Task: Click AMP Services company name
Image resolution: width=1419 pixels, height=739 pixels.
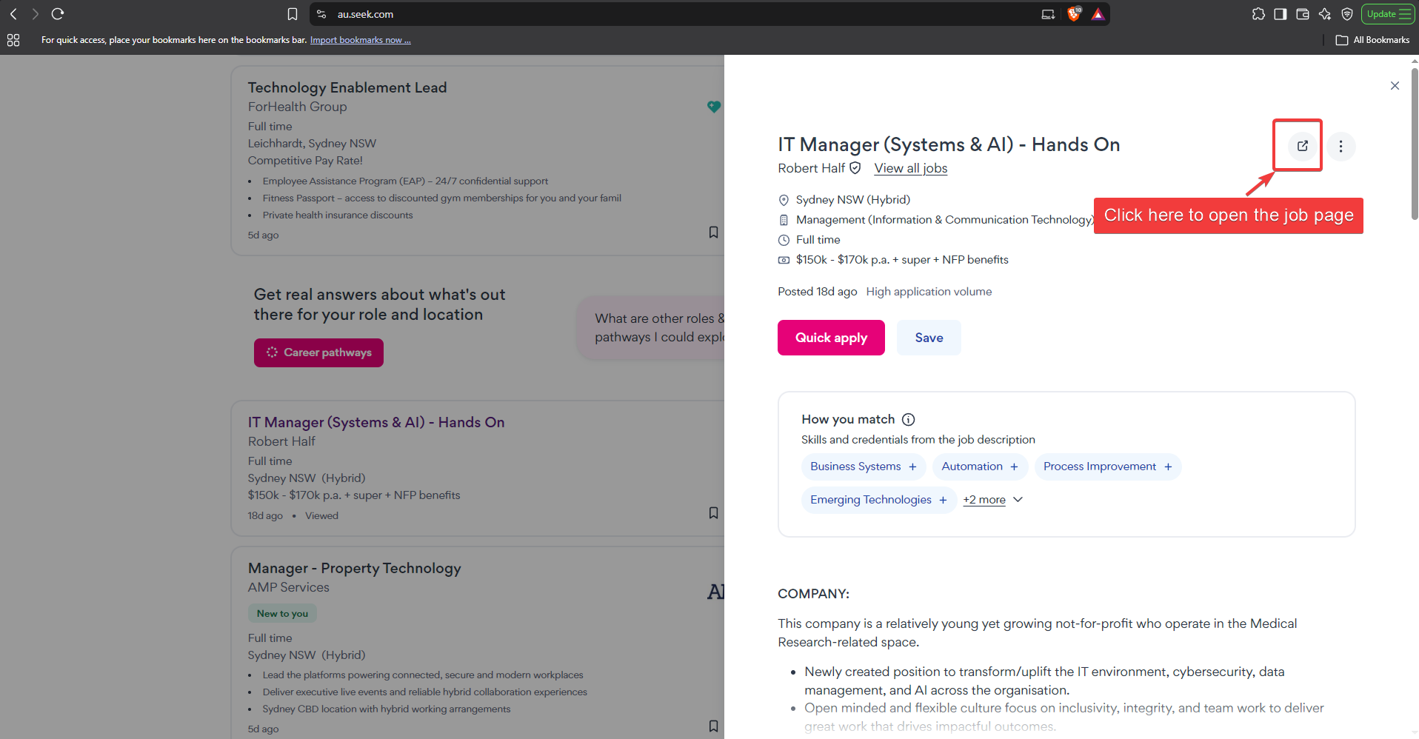Action: (x=288, y=587)
